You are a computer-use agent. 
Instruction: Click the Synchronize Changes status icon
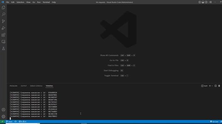point(16,122)
